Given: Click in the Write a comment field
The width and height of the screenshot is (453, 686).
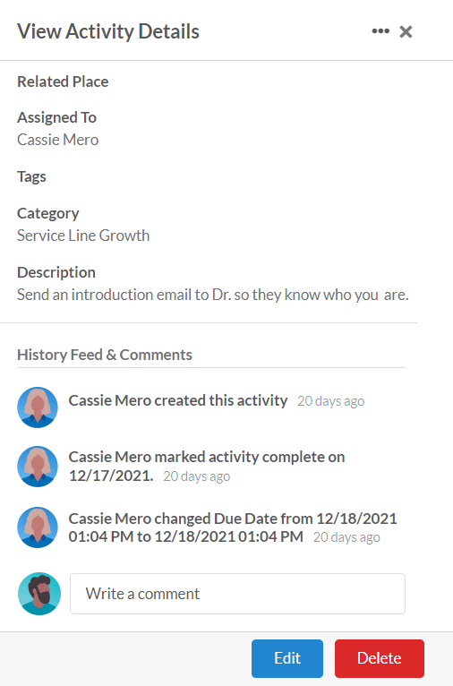Looking at the screenshot, I should (x=237, y=594).
